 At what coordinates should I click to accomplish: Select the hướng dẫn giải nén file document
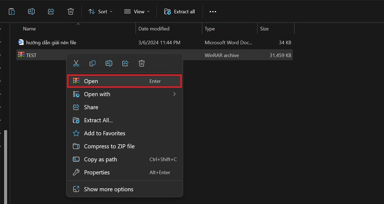tap(51, 42)
